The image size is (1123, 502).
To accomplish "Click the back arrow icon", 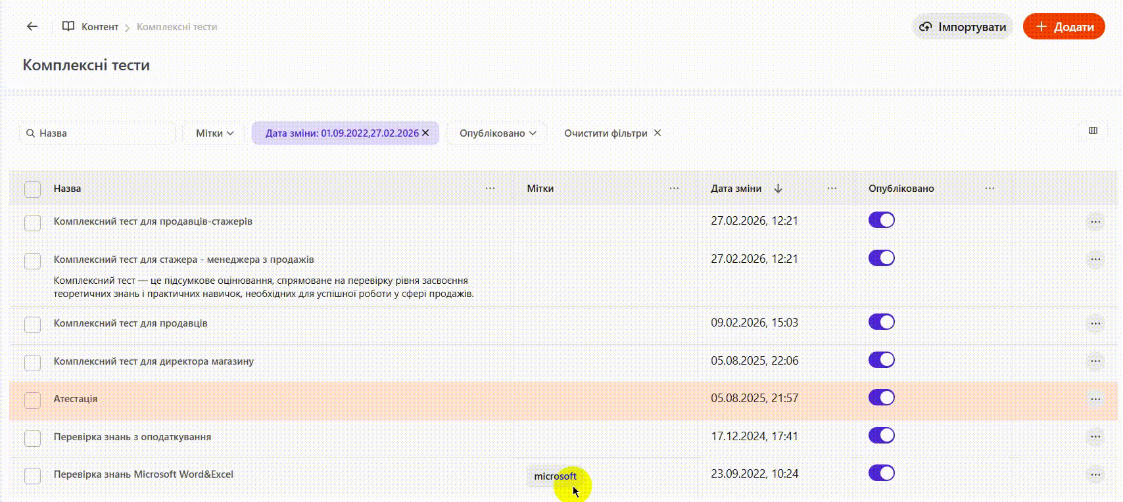I will click(x=32, y=26).
